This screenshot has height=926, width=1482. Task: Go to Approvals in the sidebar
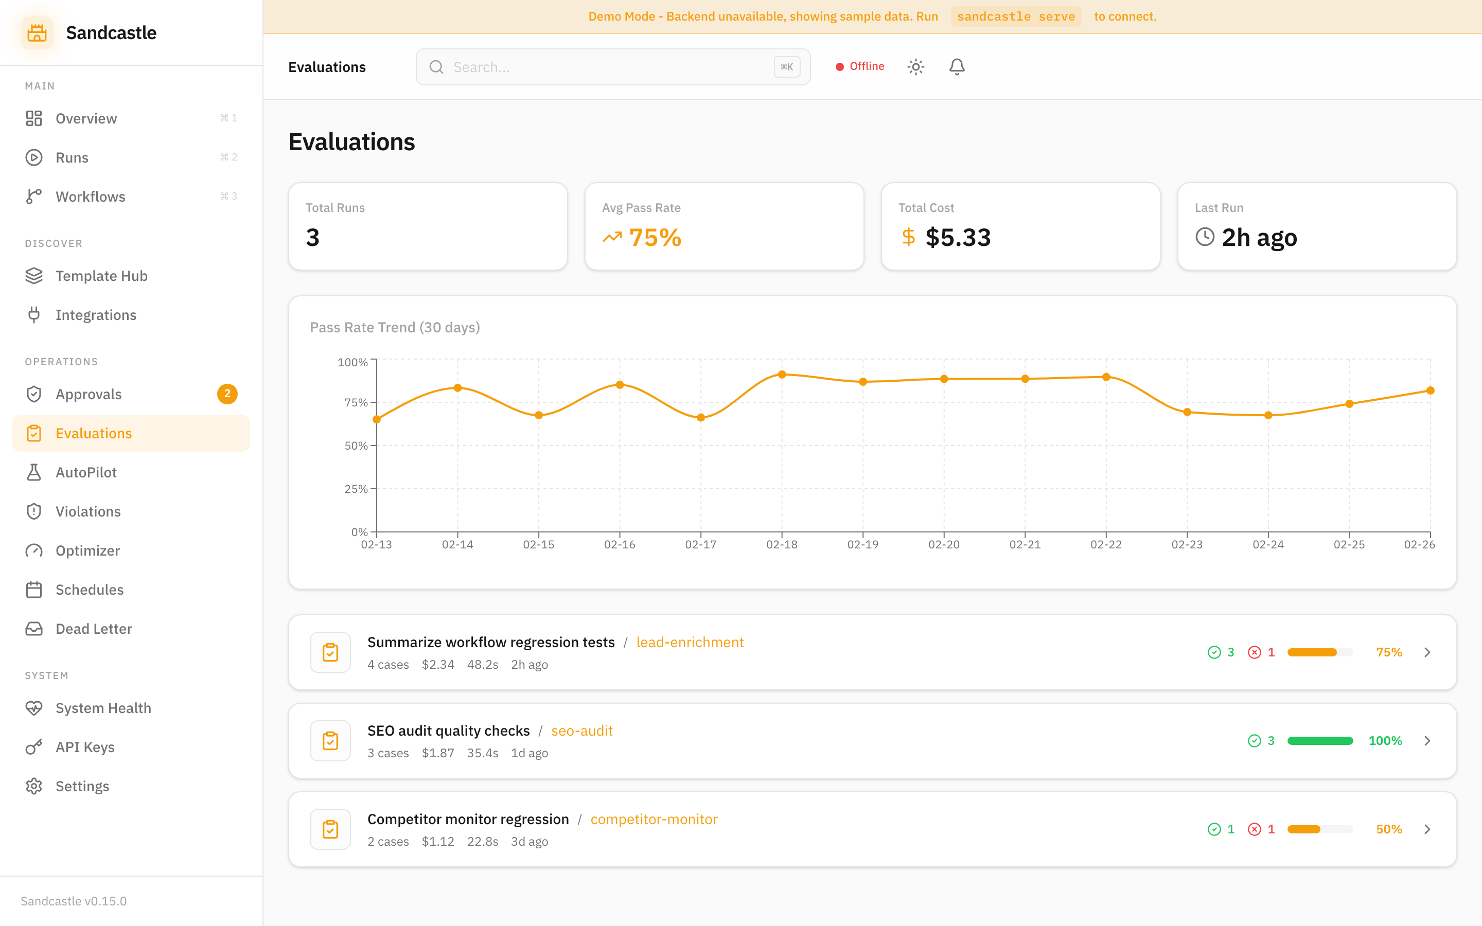point(89,394)
